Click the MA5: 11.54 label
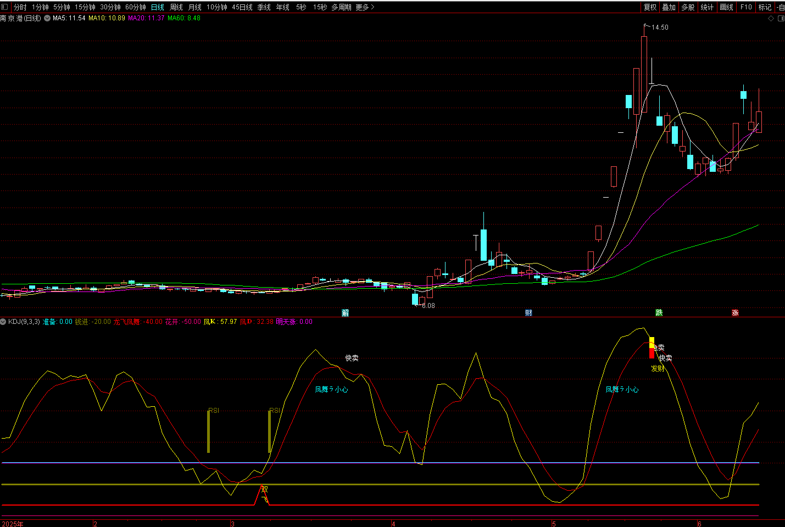The width and height of the screenshot is (785, 527). click(x=69, y=18)
